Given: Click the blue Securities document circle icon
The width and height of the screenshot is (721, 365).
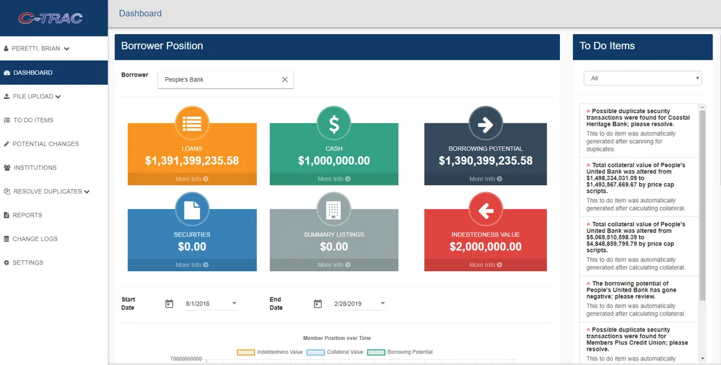Looking at the screenshot, I should pyautogui.click(x=192, y=210).
